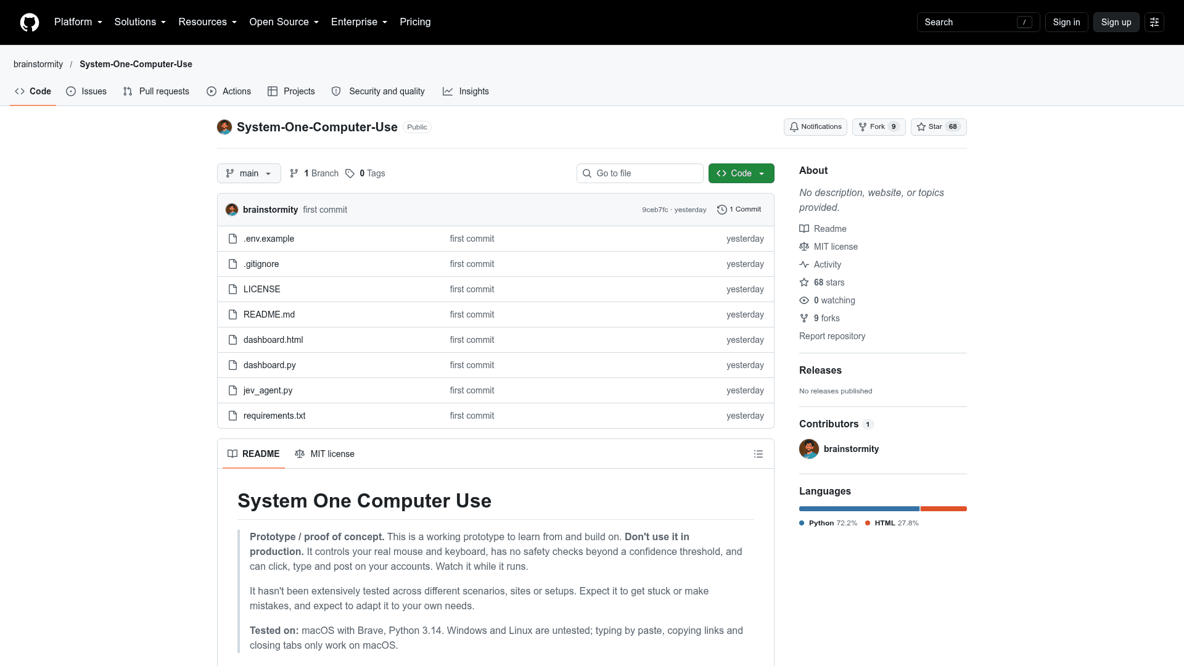Open the appearance settings icon beside Sign up

pos(1154,22)
